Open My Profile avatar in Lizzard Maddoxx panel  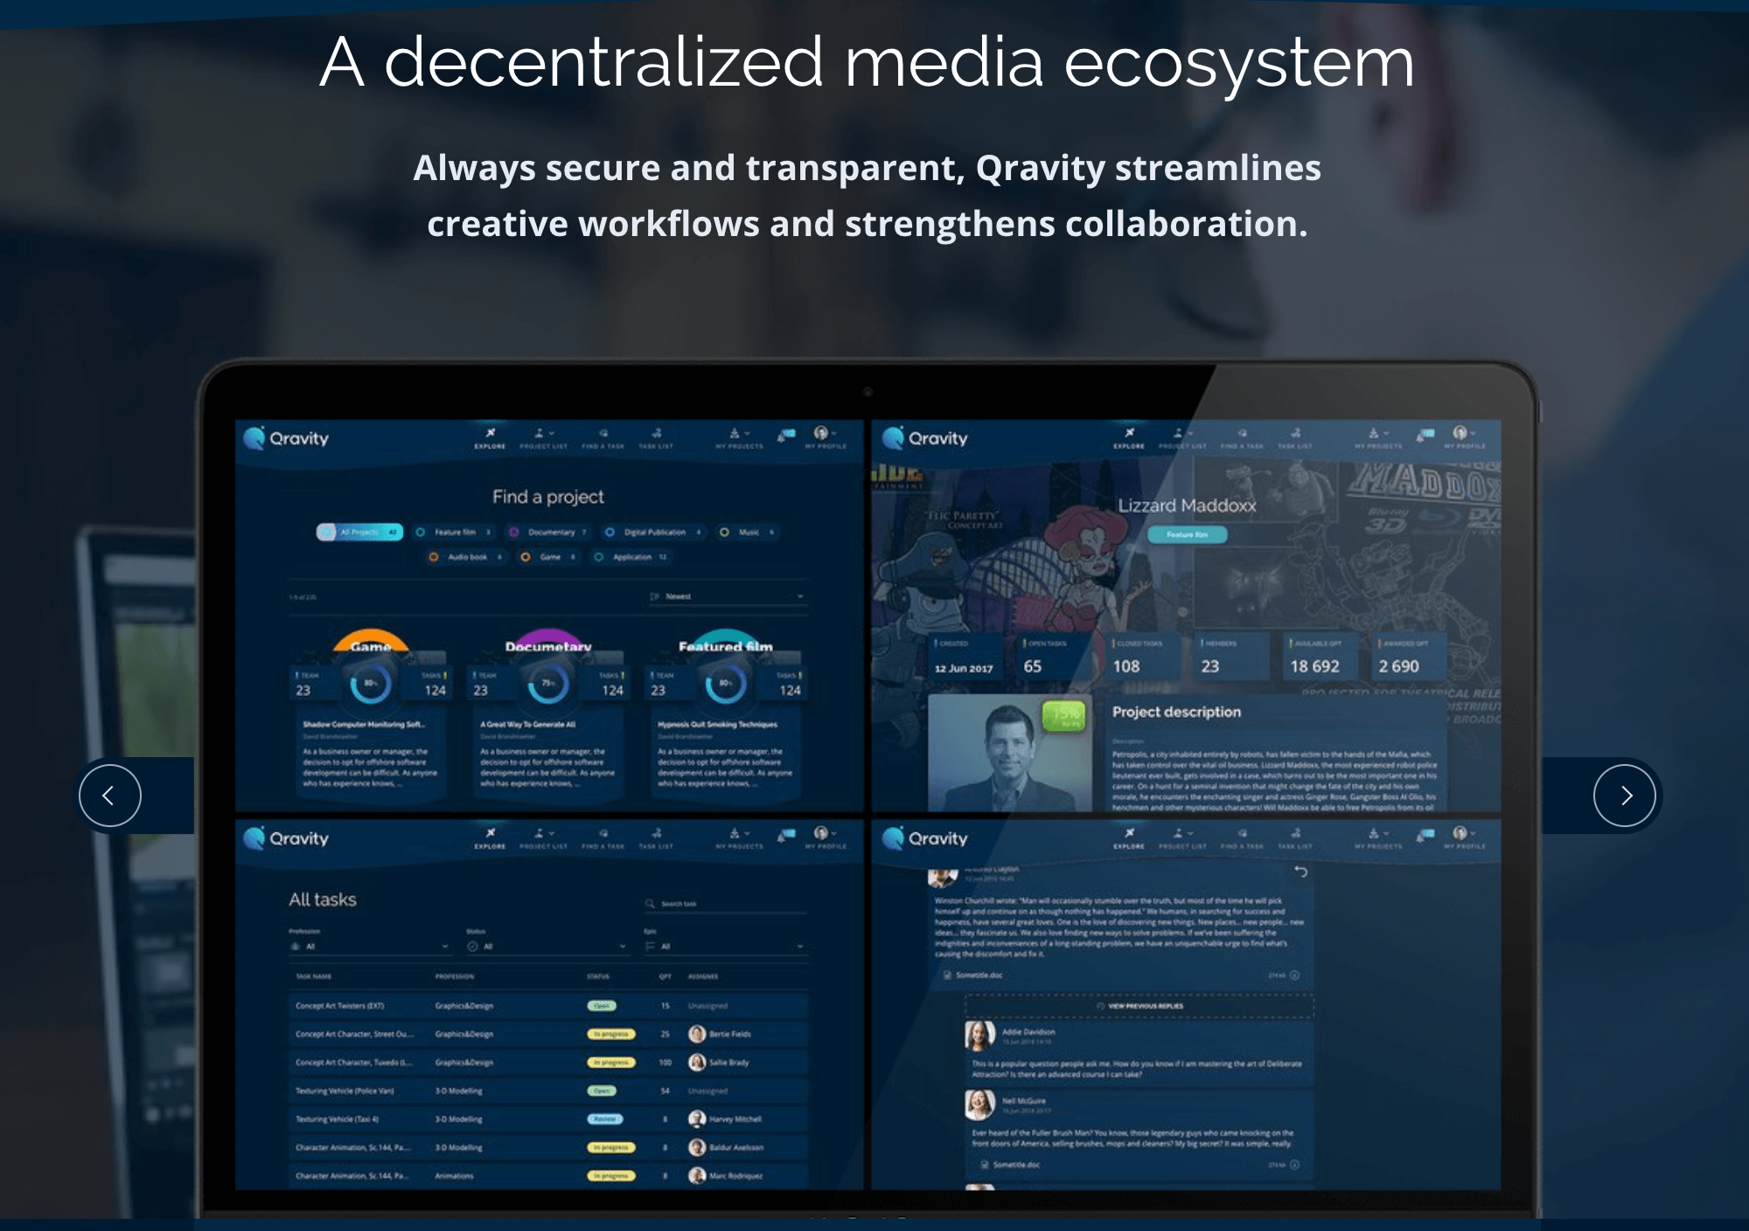1460,433
